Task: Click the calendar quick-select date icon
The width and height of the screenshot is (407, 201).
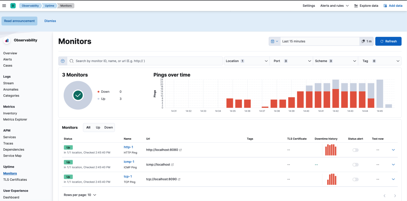Action: coord(275,41)
